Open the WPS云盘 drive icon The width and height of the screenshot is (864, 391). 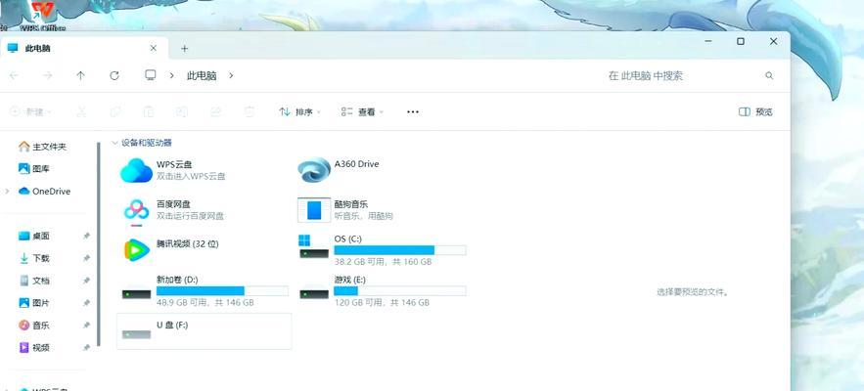tap(136, 171)
